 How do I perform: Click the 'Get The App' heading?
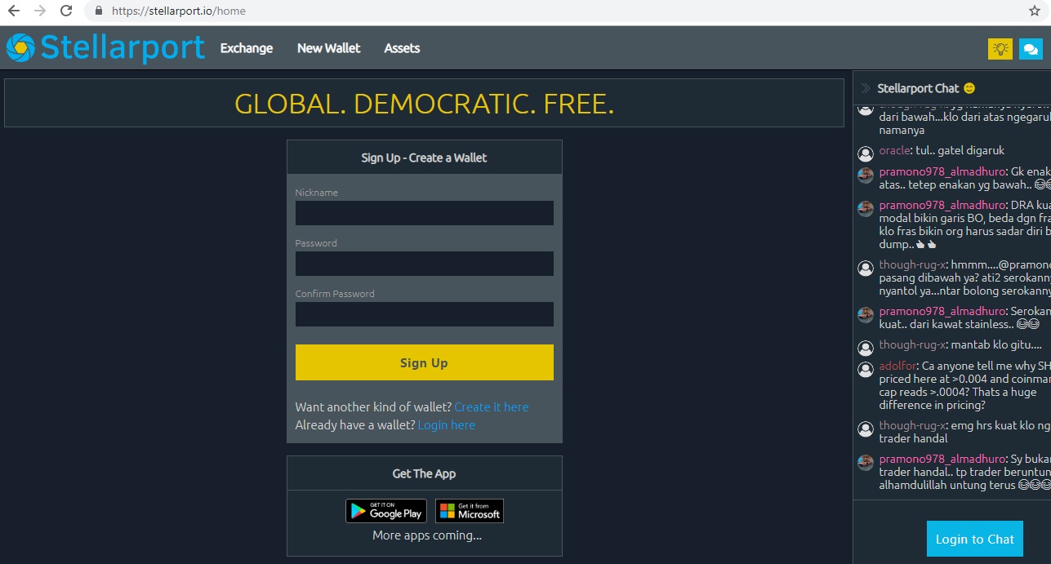(424, 473)
